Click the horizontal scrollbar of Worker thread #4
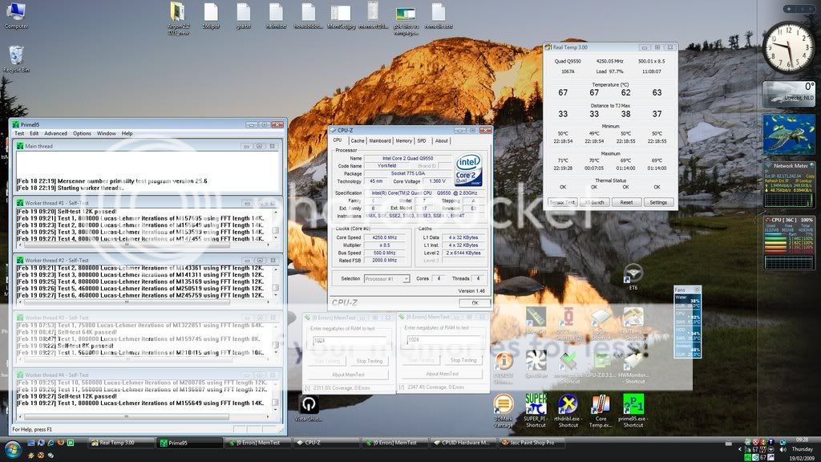Viewport: 821px width, 462px height. (144, 417)
